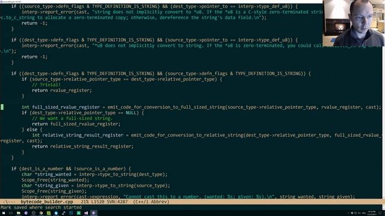Click the active Emacs taskbar icon
Screen dimensions: 385x216
click(x=94, y=213)
